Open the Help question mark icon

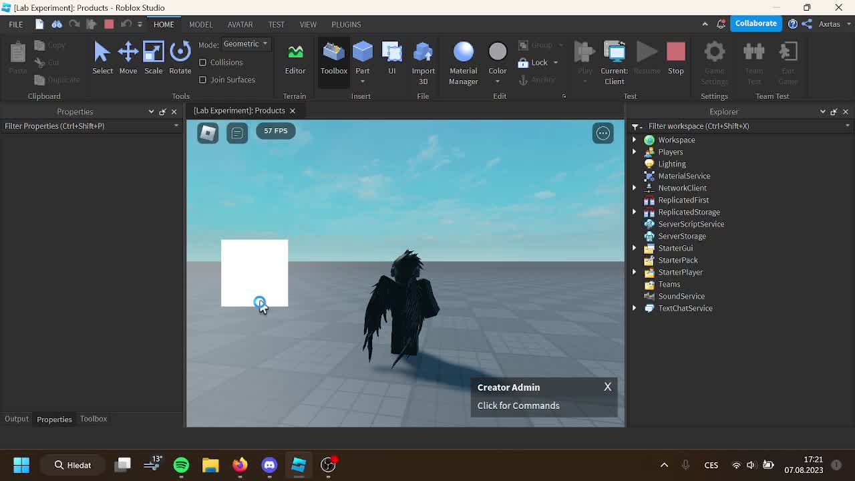click(793, 23)
